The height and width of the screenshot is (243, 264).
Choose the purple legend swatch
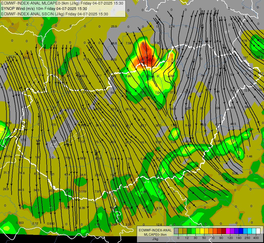point(232,231)
